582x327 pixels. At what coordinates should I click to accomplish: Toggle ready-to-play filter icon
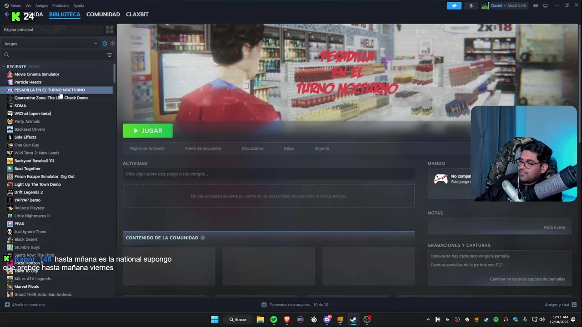click(112, 44)
